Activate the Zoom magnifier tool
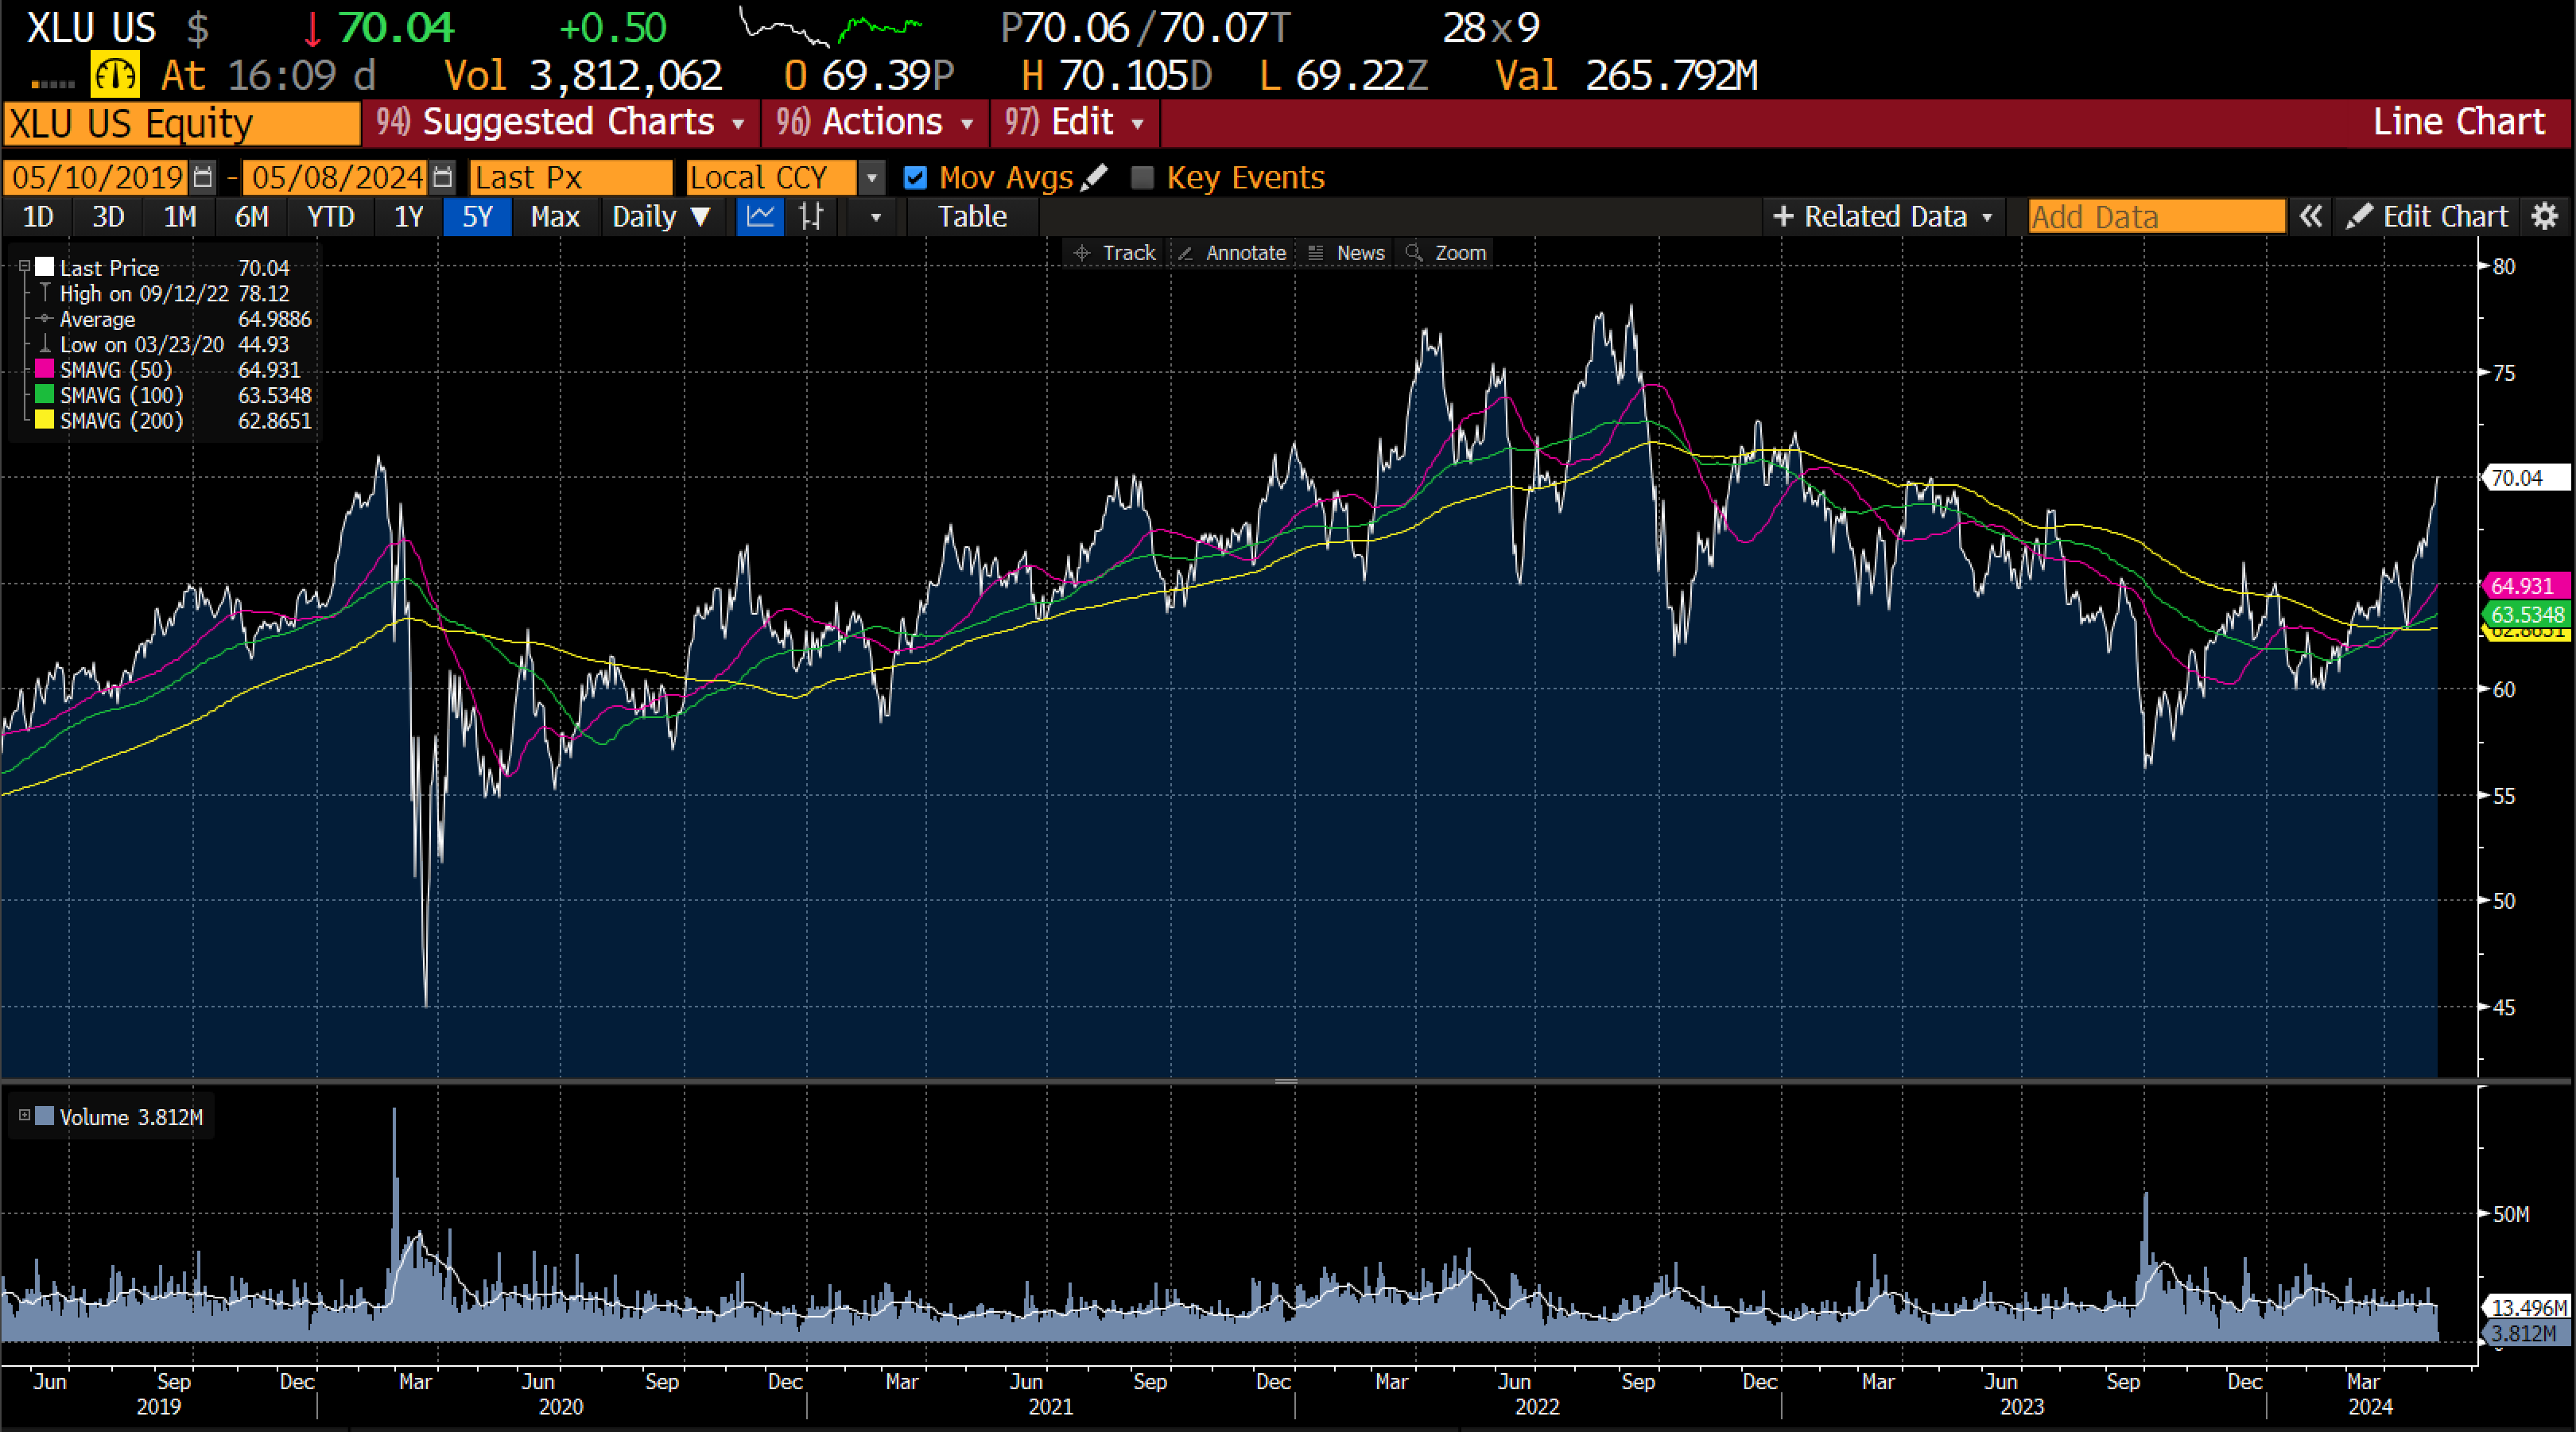The height and width of the screenshot is (1432, 2576). point(1447,253)
